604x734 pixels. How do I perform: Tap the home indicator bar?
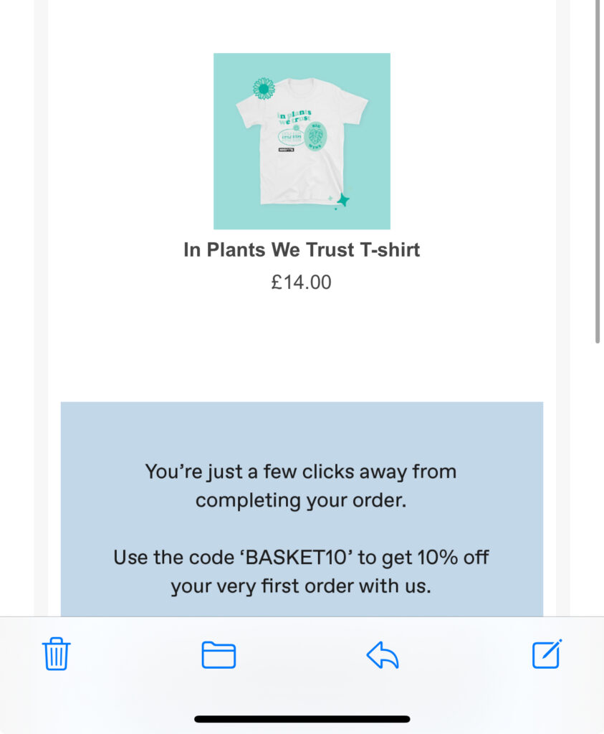(x=302, y=718)
